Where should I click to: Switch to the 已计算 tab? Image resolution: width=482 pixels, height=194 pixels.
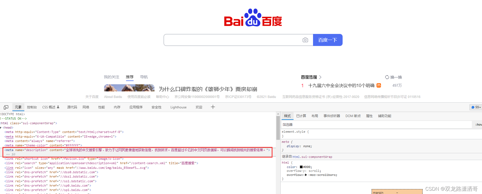[x=301, y=116]
